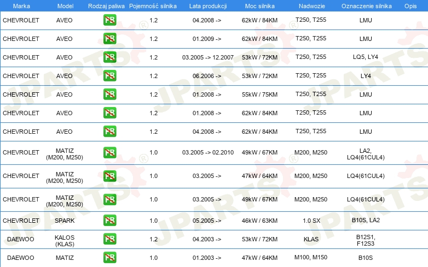Image resolution: width=428 pixels, height=267 pixels.
Task: Click the Rodzaj paliwa column header
Action: 106,6
